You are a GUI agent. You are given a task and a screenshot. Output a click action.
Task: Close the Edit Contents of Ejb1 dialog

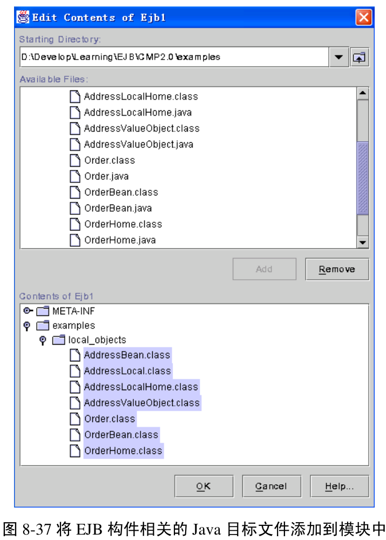[x=364, y=17]
